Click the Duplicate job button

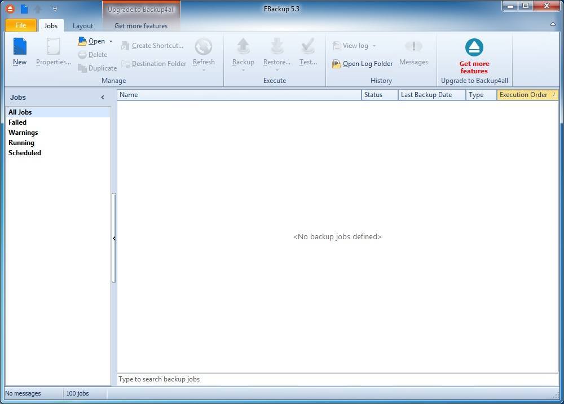(x=98, y=68)
